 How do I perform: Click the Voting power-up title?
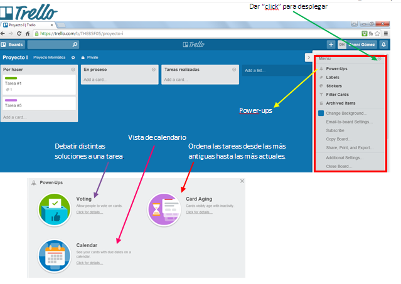[x=84, y=199]
